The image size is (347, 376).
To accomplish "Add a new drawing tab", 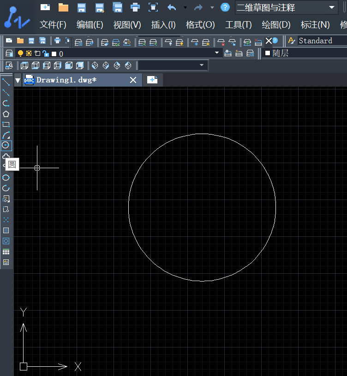I will (x=152, y=80).
